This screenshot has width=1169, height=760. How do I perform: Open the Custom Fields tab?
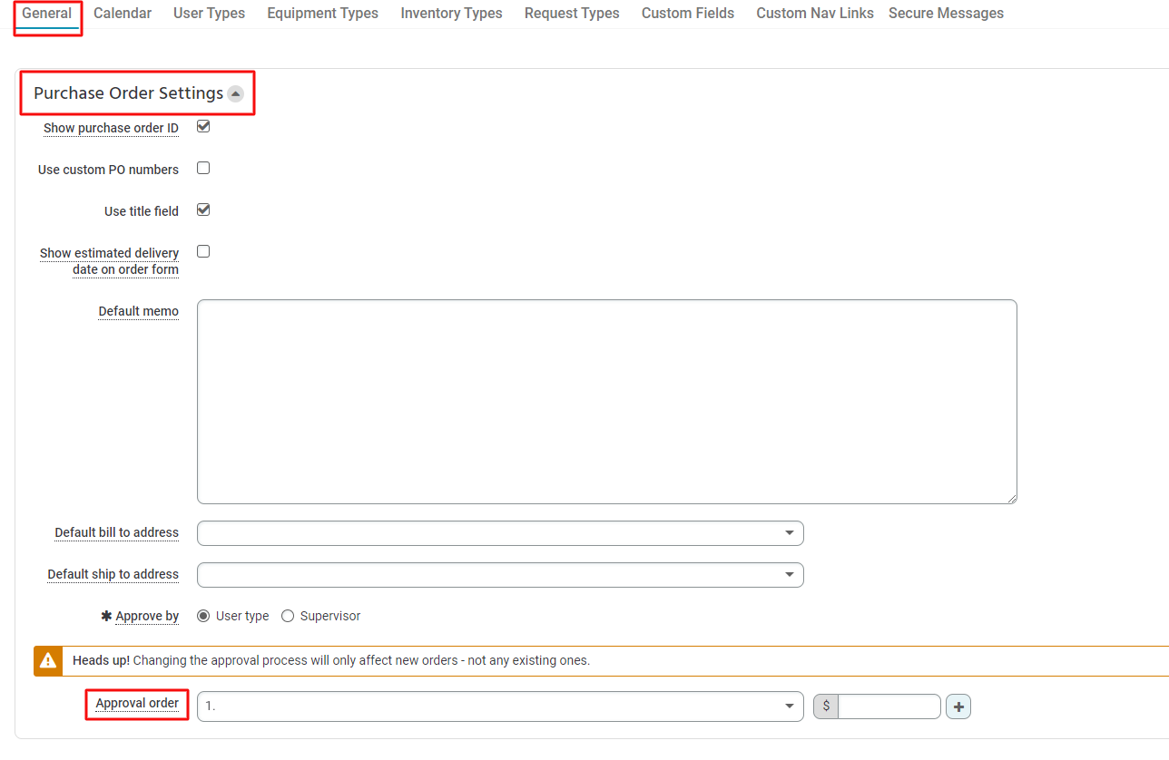pos(687,13)
